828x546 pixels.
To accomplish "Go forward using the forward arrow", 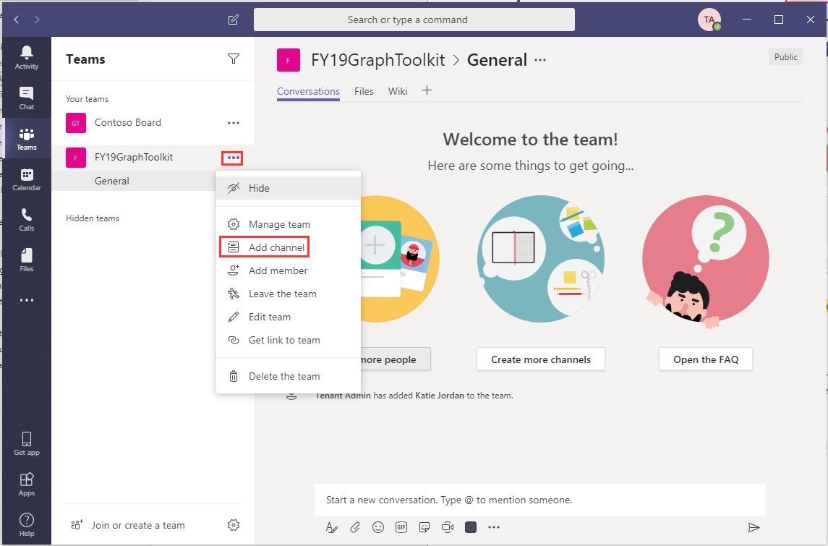I will point(37,20).
